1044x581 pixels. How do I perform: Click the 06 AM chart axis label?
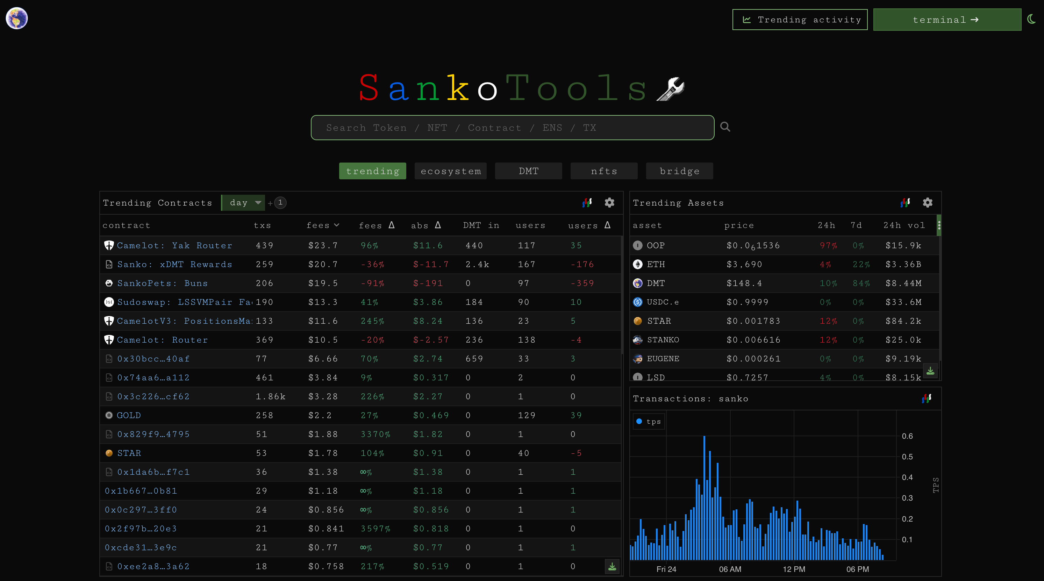(730, 569)
